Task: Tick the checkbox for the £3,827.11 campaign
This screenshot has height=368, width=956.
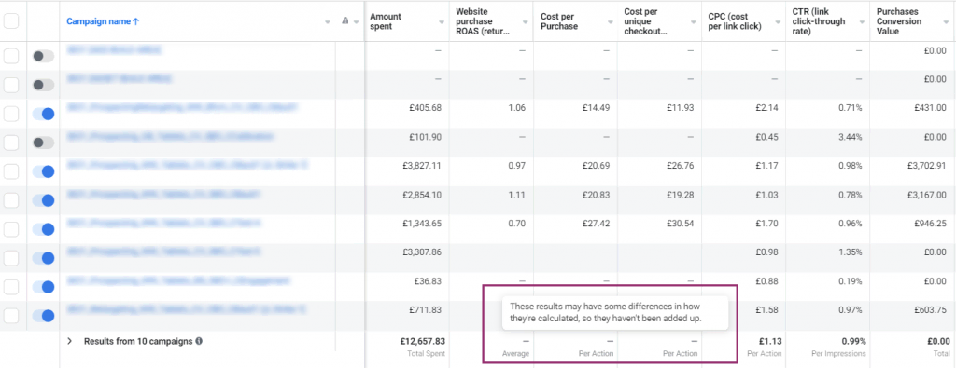Action: [x=11, y=171]
